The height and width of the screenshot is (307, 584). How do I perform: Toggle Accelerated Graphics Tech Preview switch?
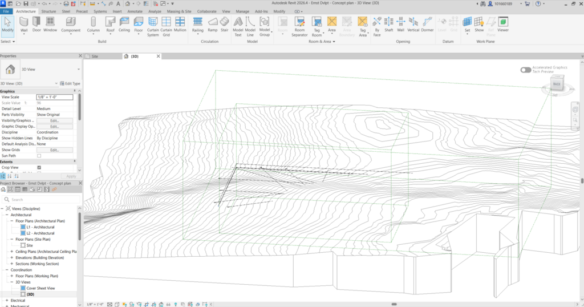[525, 70]
